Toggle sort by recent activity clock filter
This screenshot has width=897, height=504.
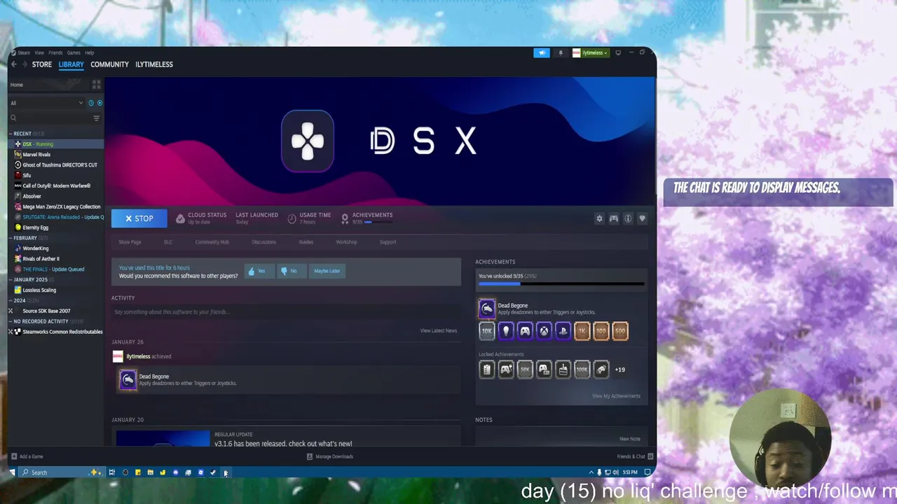pyautogui.click(x=91, y=103)
